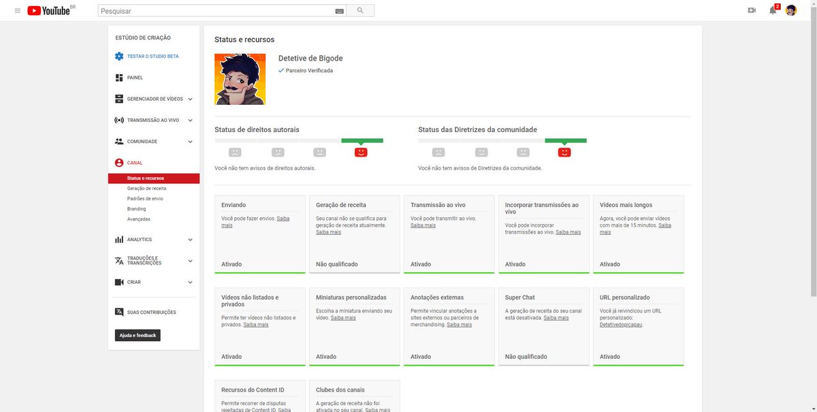
Task: Click the search magnifier button
Action: coord(360,11)
